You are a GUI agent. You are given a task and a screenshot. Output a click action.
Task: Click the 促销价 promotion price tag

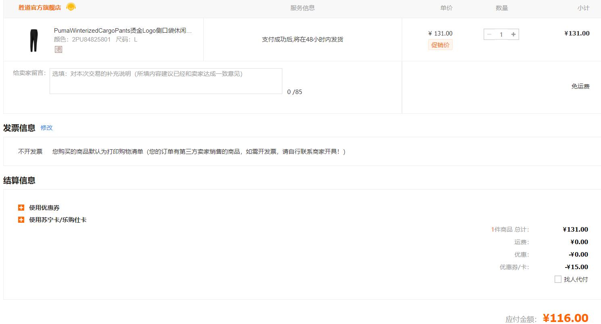click(440, 45)
